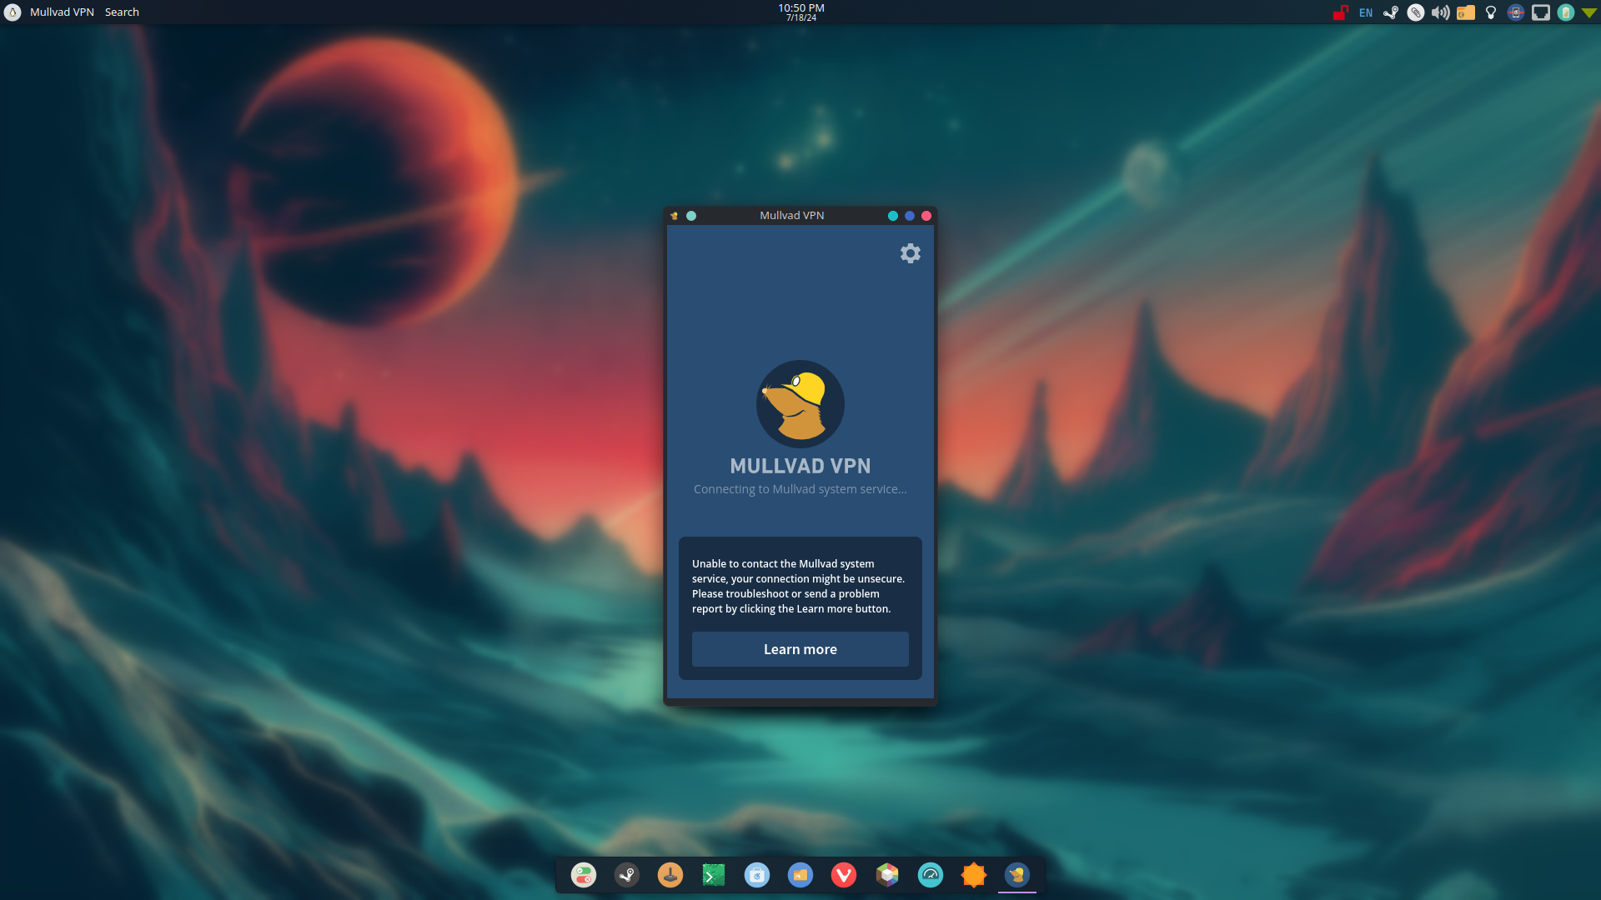The height and width of the screenshot is (900, 1601).
Task: Open the Search menu in top bar
Action: click(122, 12)
